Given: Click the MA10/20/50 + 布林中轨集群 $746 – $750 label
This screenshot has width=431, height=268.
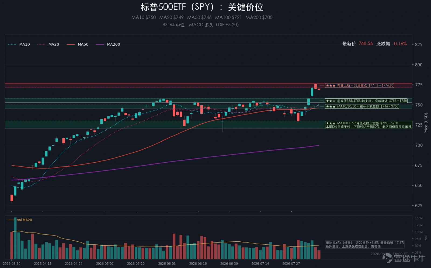Looking at the screenshot, I should coord(362,106).
